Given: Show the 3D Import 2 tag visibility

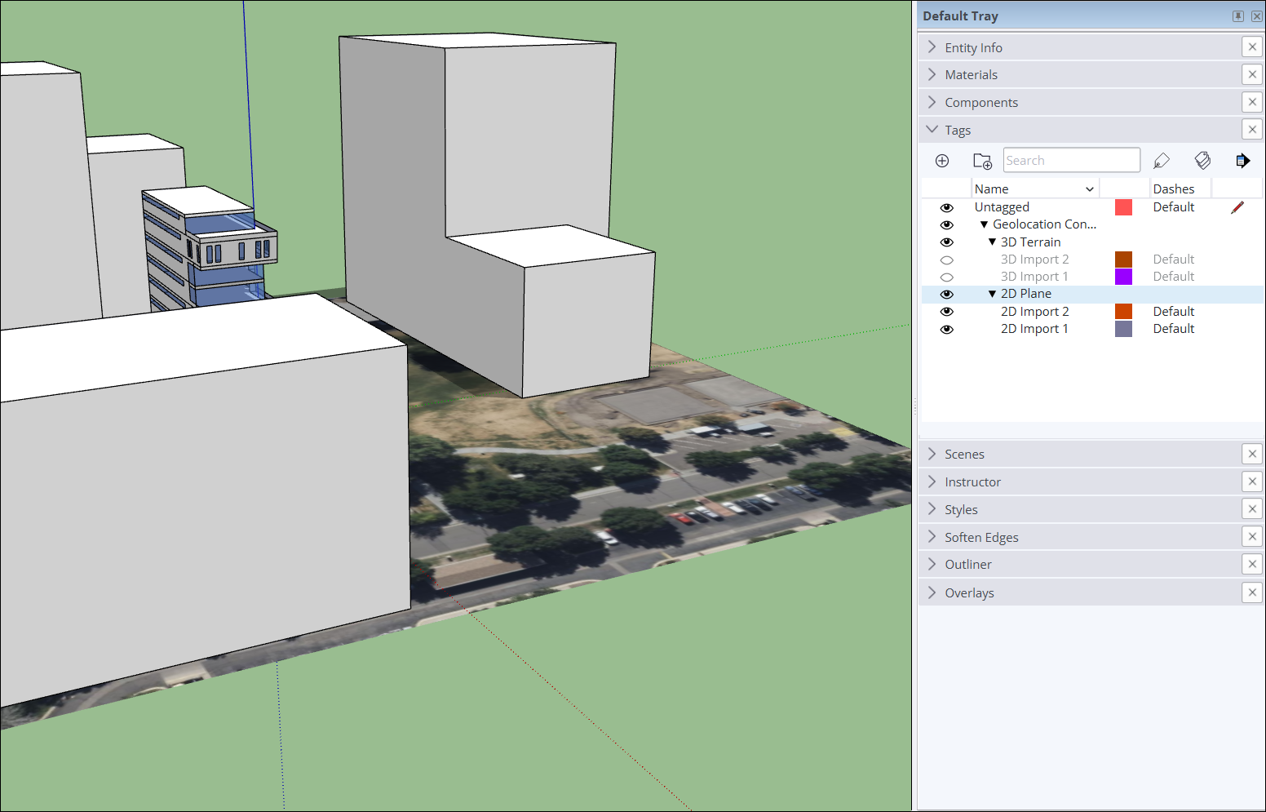Looking at the screenshot, I should [946, 259].
